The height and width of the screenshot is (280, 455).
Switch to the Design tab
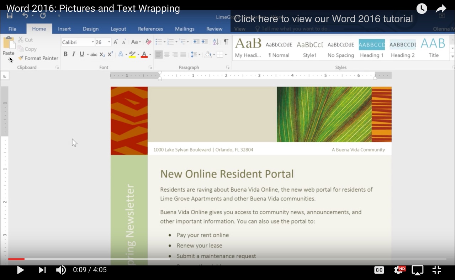(x=91, y=29)
